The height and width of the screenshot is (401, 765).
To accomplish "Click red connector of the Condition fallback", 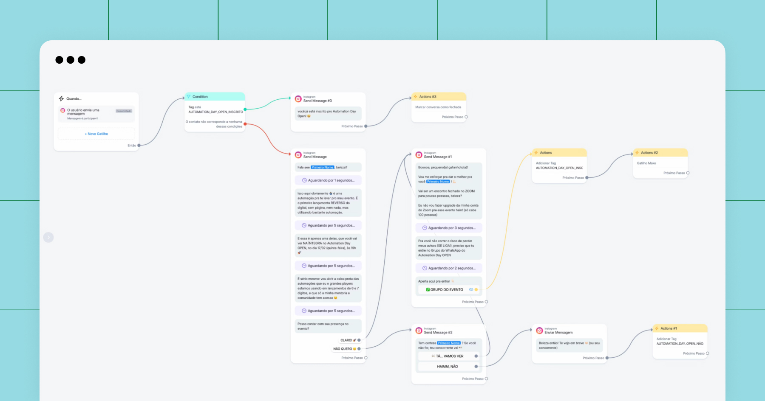I will click(x=245, y=124).
